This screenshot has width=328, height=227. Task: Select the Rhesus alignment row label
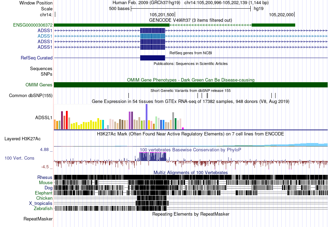click(45, 177)
